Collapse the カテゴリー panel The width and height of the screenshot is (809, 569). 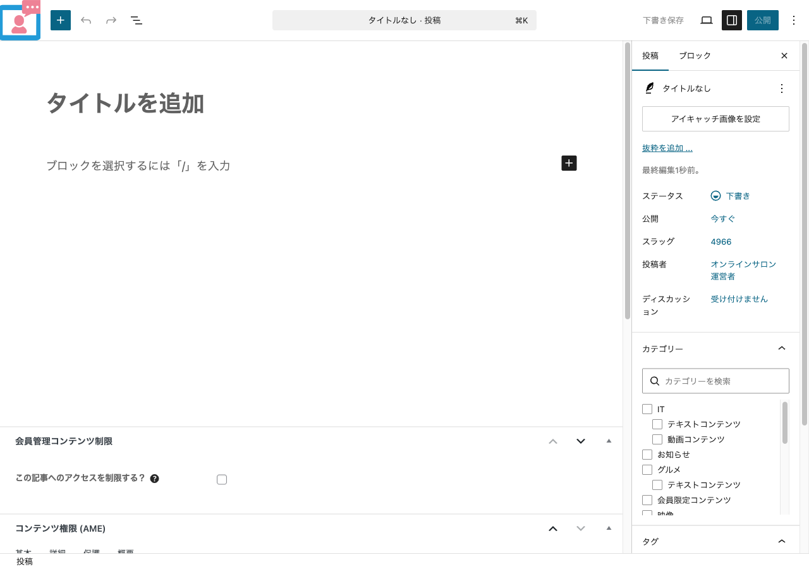click(782, 348)
